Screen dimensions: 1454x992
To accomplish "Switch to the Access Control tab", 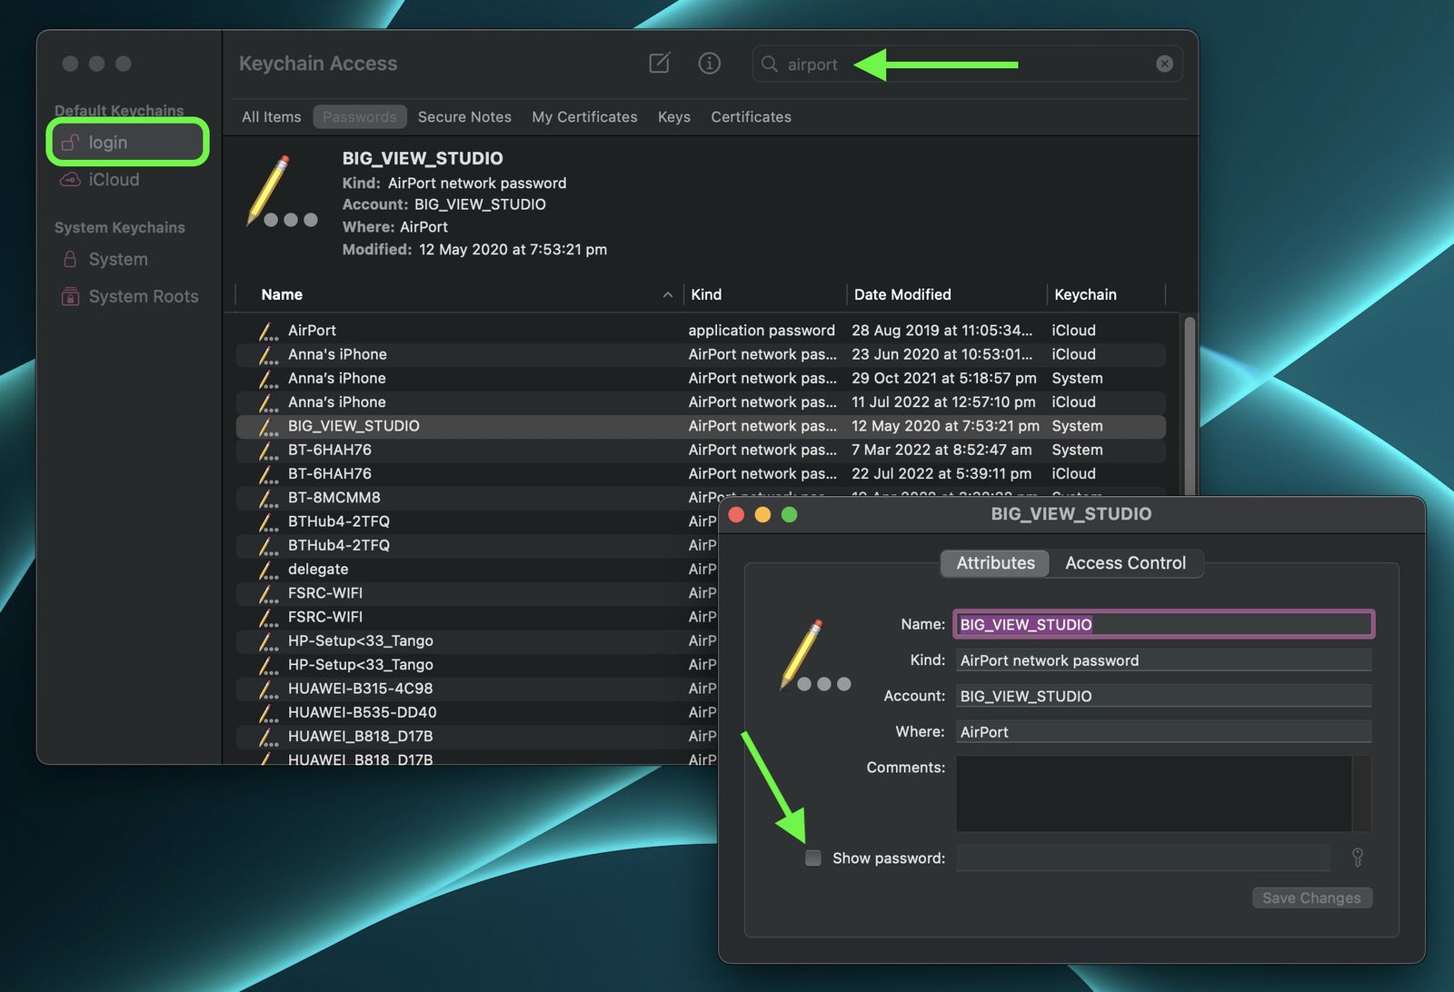I will click(1127, 563).
